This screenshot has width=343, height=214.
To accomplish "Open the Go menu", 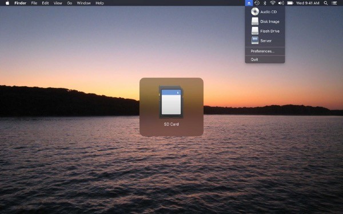I will [70, 3].
